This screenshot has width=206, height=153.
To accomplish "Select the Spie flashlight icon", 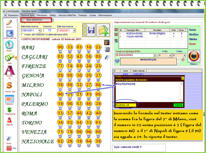I will coord(10,57).
